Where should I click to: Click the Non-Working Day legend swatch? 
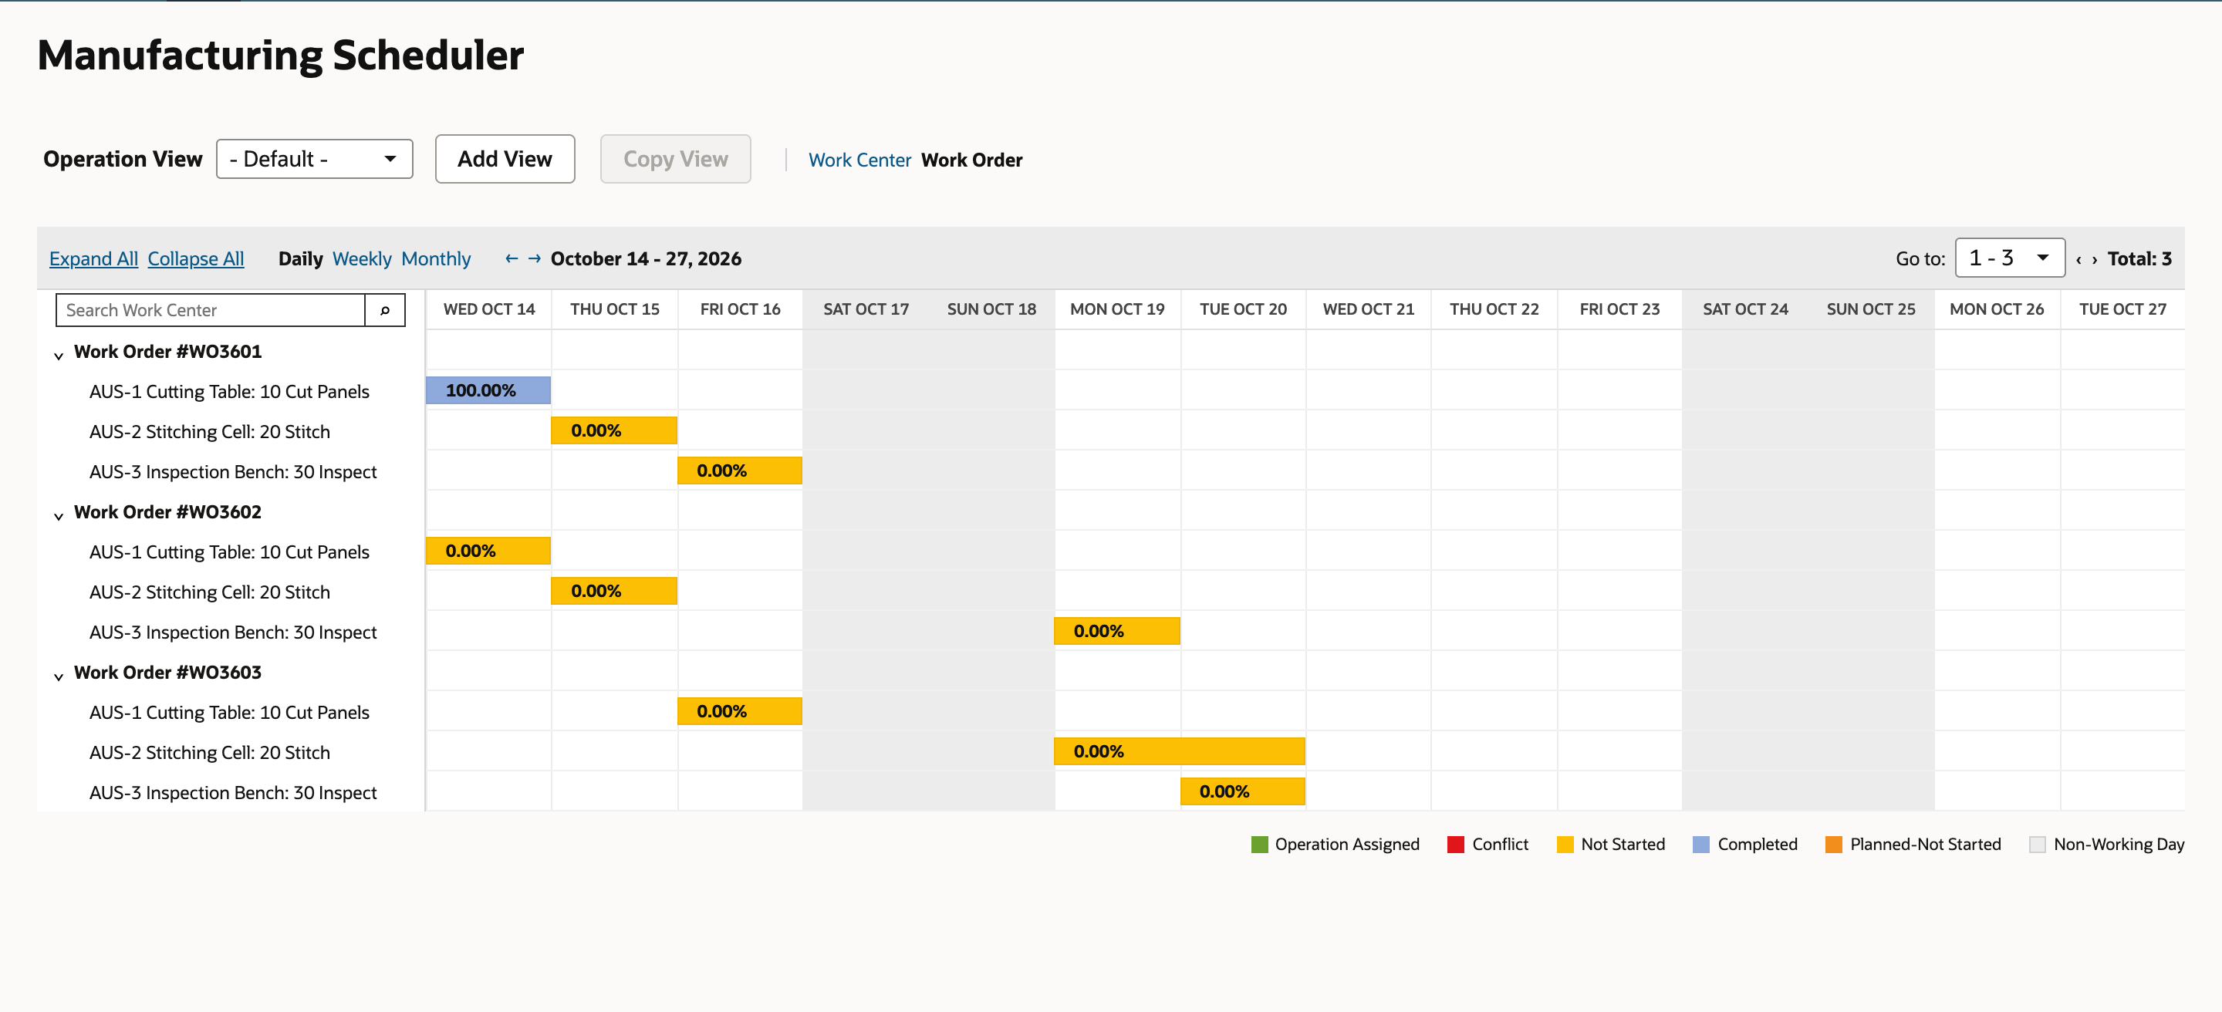pyautogui.click(x=2038, y=845)
